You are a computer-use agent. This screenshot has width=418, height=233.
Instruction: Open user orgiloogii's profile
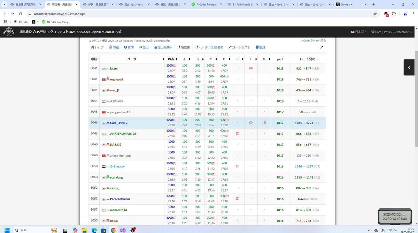[x=116, y=79]
